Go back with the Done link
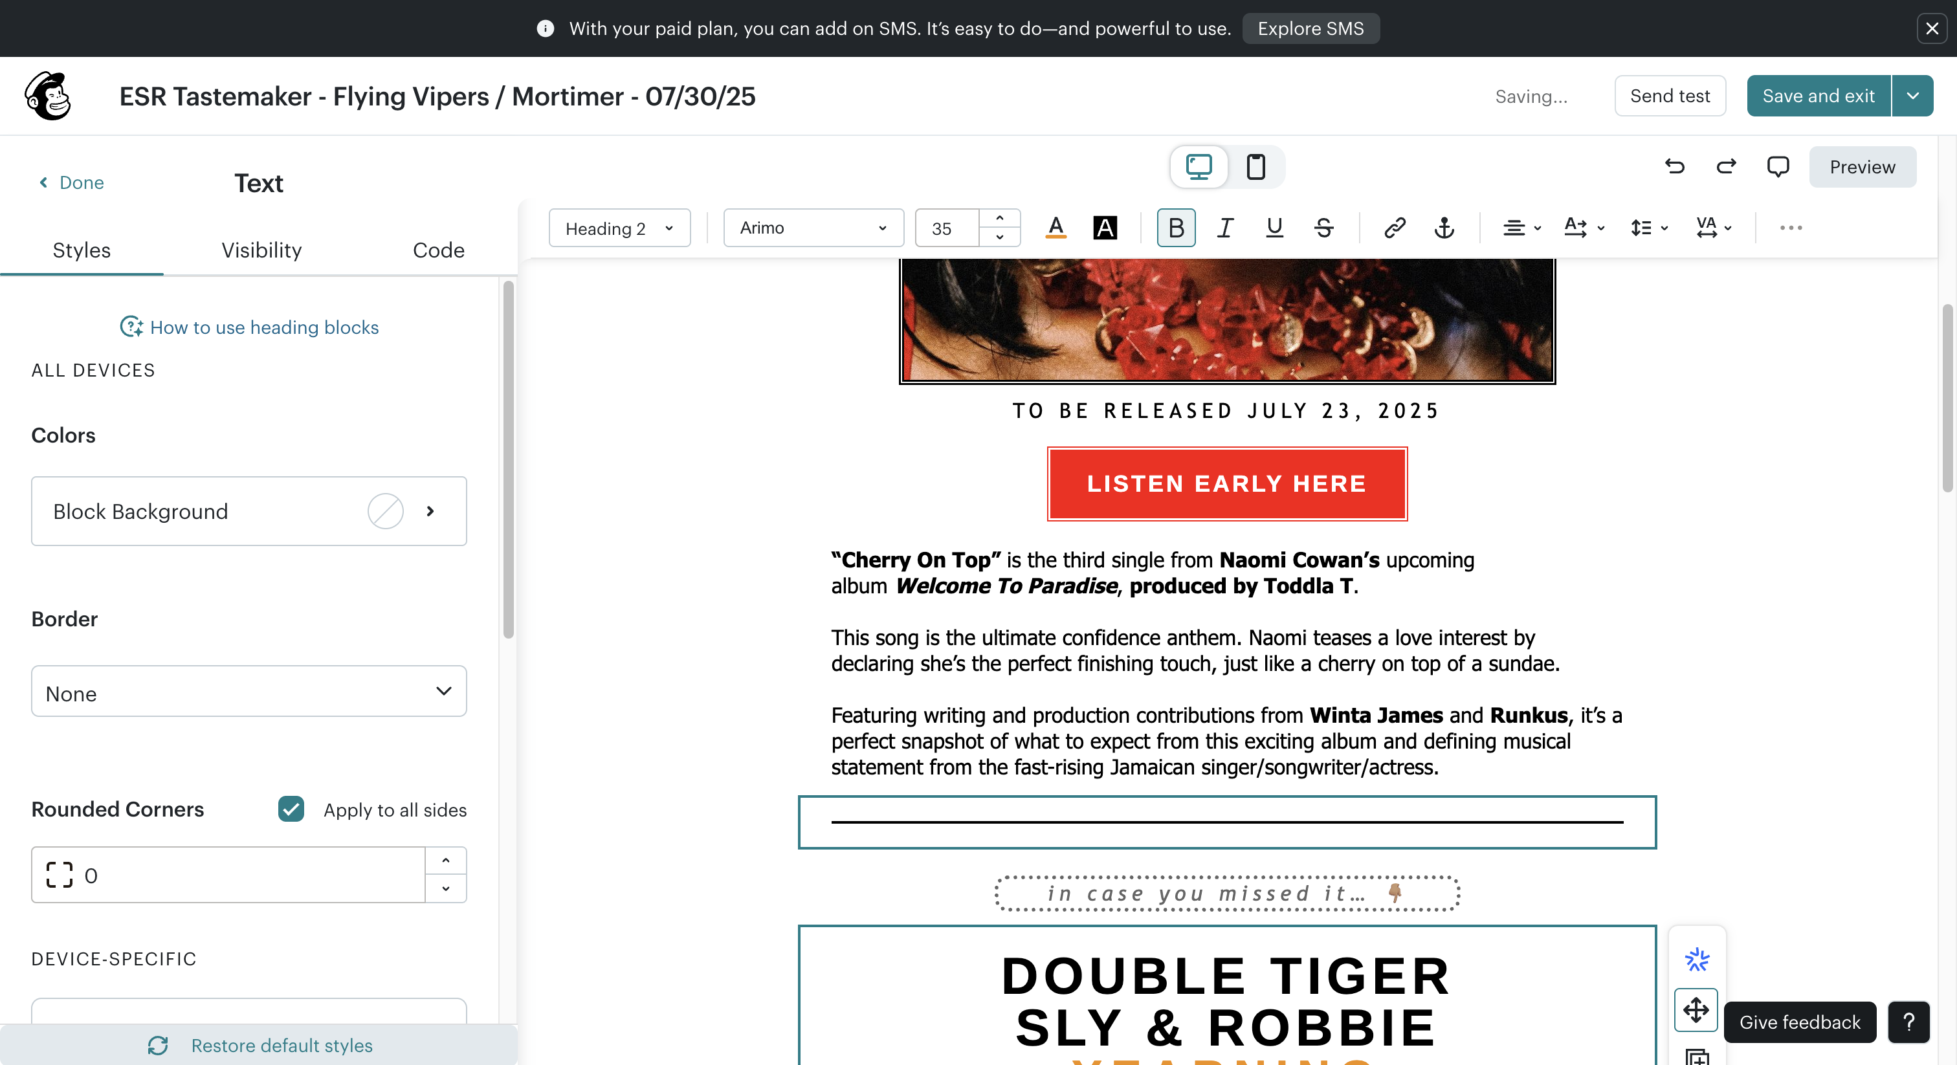 (71, 182)
